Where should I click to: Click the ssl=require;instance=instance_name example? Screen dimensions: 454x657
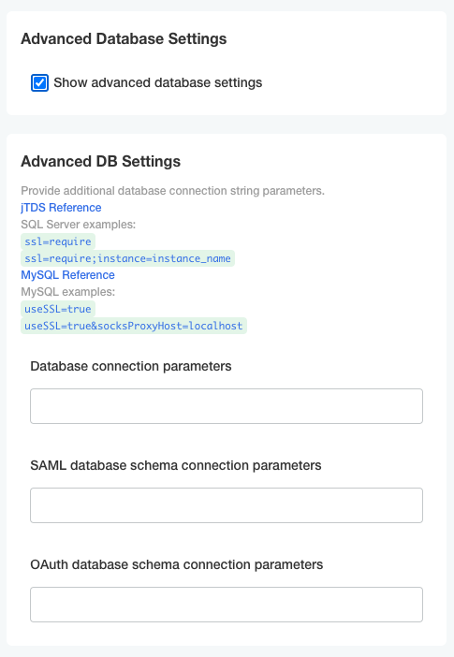point(127,258)
